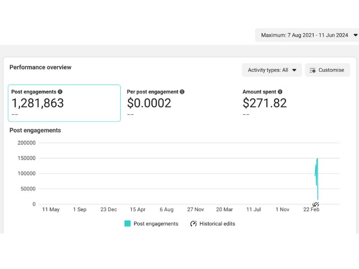Expand the Activity types: All dropdown
Screen dimensions: 359x269
point(272,70)
